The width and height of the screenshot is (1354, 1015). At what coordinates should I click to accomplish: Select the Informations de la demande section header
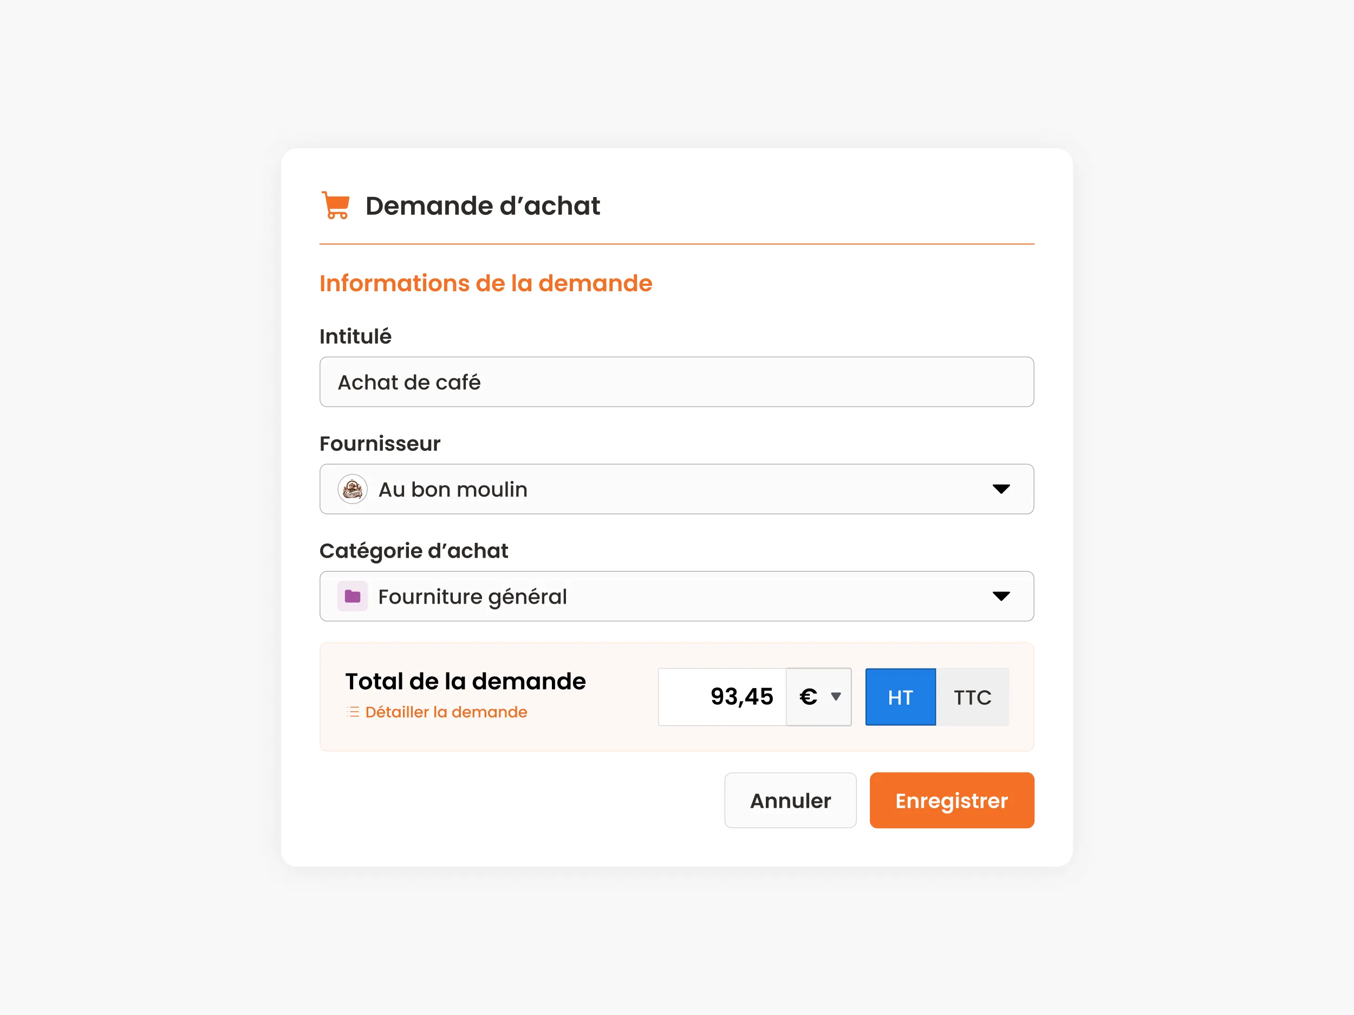point(485,283)
